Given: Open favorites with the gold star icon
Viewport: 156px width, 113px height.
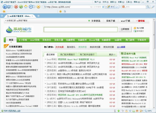Looking at the screenshot, I should 38,7.
